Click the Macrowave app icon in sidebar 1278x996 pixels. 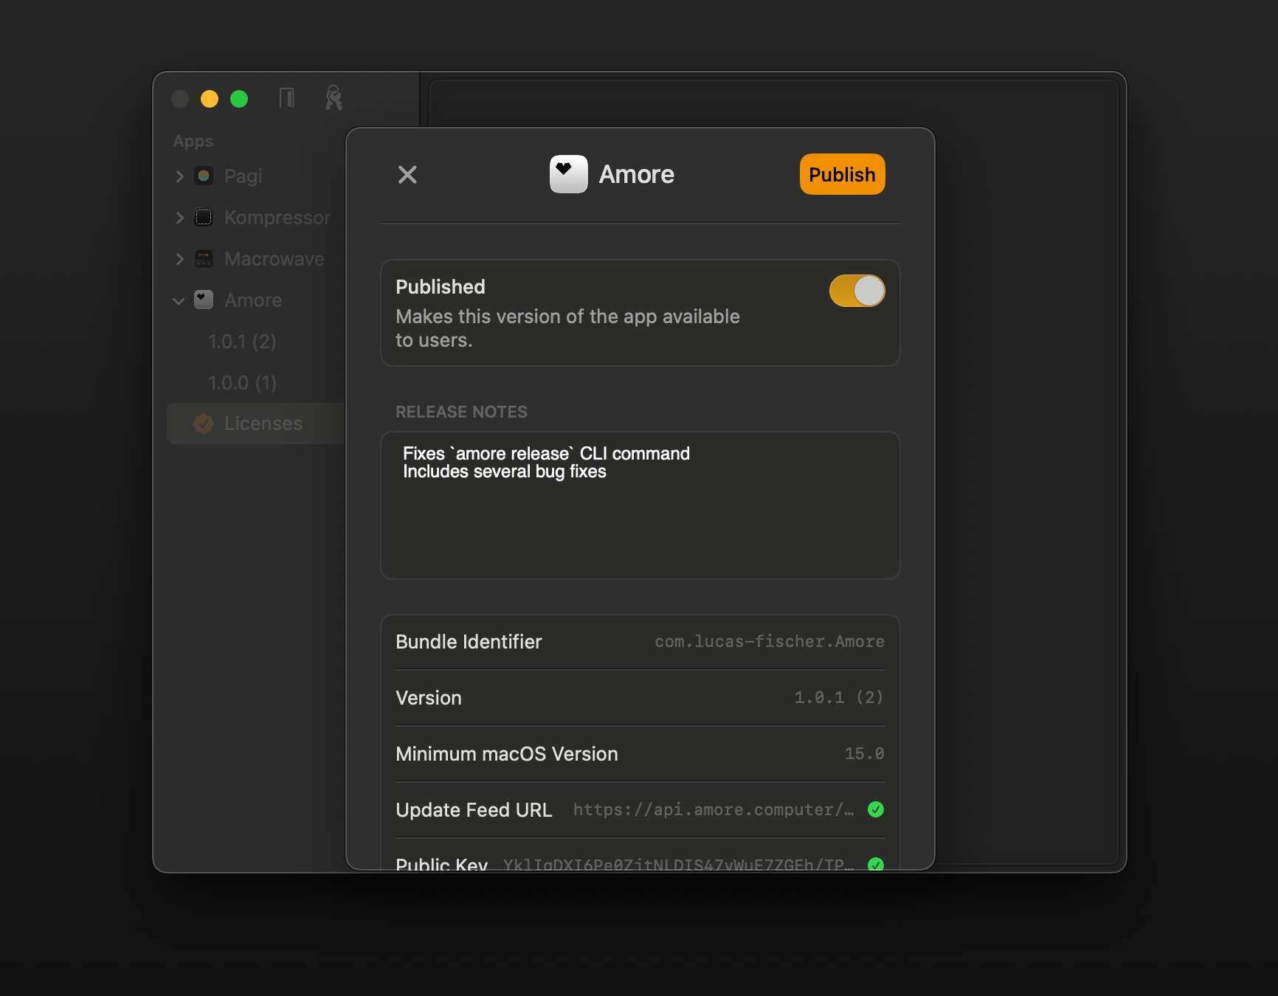(204, 259)
